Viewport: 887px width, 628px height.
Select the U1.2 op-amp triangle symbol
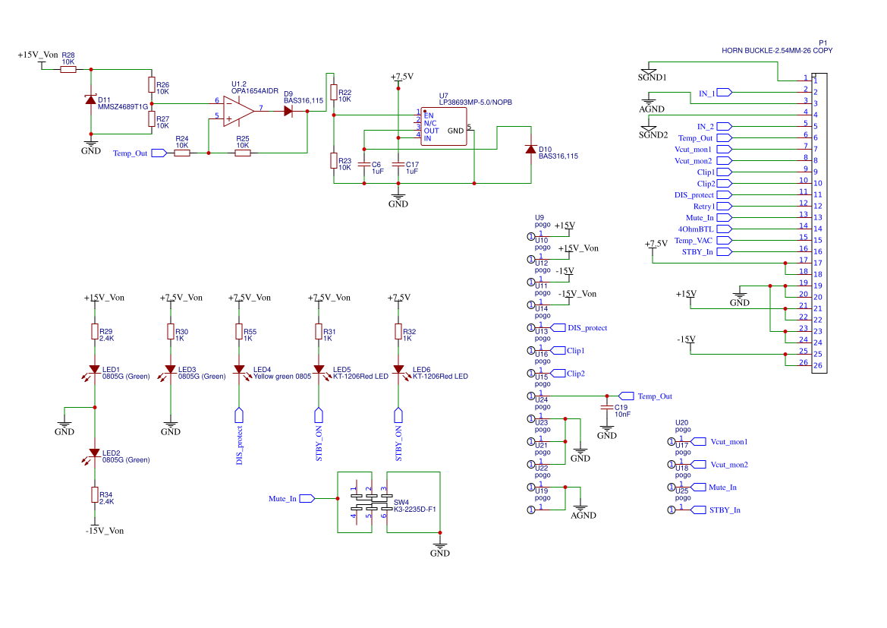[x=239, y=111]
